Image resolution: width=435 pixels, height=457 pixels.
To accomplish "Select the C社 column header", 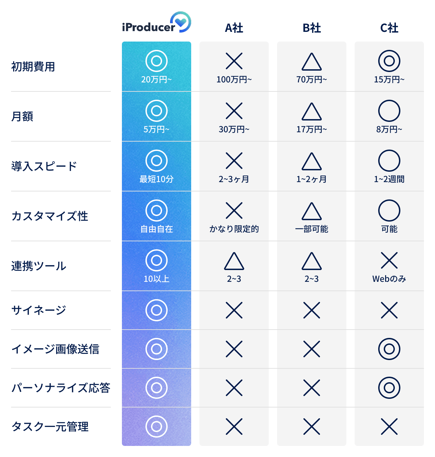I will [389, 28].
